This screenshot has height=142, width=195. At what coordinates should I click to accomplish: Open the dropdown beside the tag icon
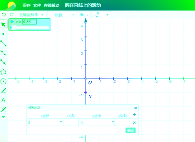click(x=88, y=15)
